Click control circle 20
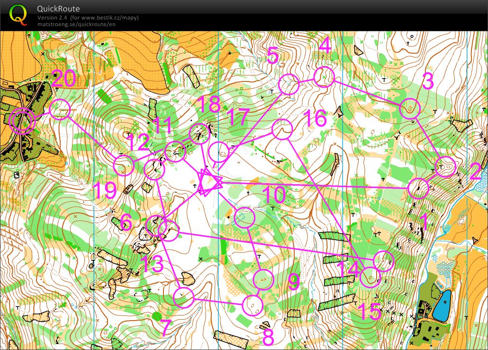 [60, 109]
